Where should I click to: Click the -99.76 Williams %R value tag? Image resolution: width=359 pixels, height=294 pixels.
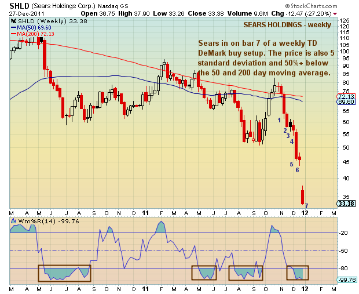(x=347, y=280)
